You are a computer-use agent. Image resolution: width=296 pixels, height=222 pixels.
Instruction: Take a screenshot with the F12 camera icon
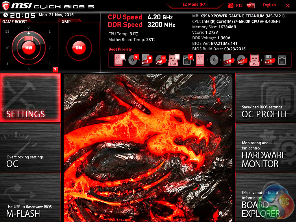pos(230,5)
